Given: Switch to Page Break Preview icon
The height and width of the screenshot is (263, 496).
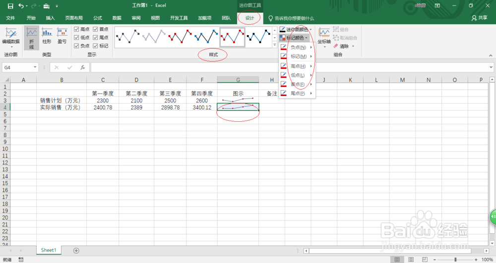Looking at the screenshot, I should tap(425, 260).
